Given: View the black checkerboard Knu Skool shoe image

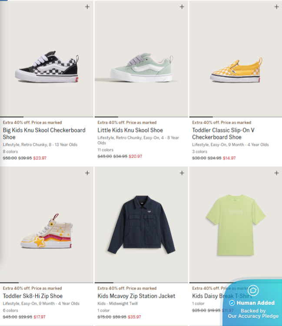Looking at the screenshot, I should click(x=47, y=69).
